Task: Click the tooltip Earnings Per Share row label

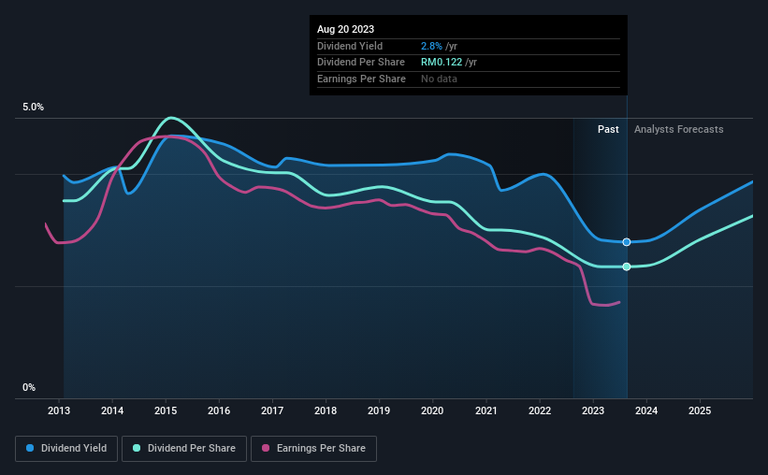Action: pos(361,79)
